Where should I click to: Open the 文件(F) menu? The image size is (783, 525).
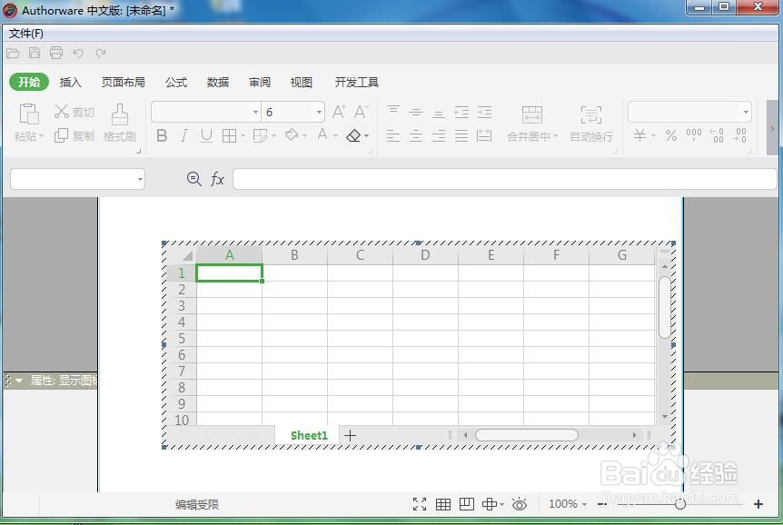26,34
